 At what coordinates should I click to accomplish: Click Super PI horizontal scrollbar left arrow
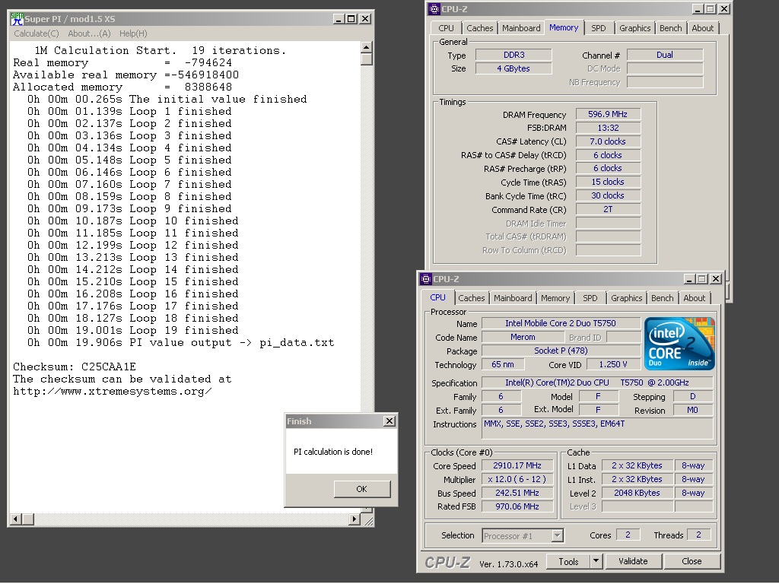(15, 519)
